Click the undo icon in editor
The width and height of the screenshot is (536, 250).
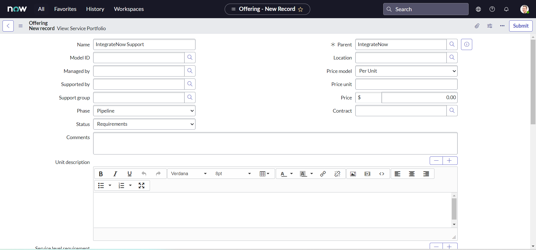point(144,174)
